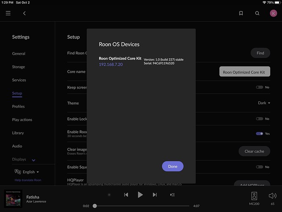The height and width of the screenshot is (212, 282).
Task: Click the Roon Optimized Core Kit device name
Action: [x=120, y=59]
